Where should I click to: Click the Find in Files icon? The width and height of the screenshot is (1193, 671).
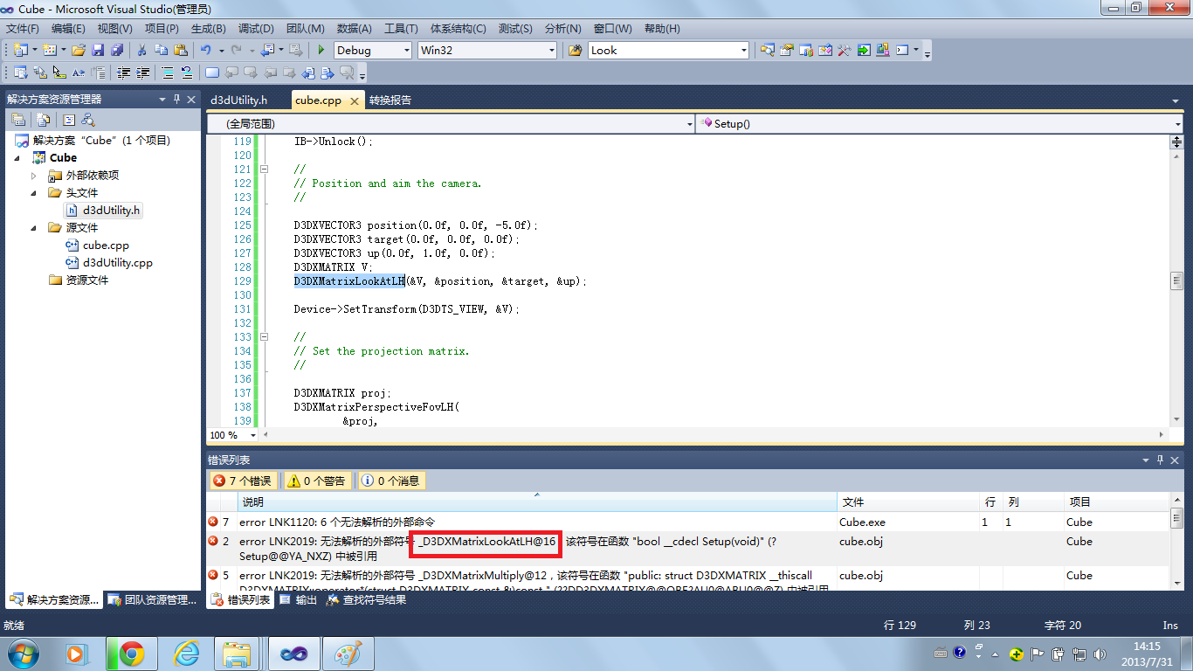point(576,51)
